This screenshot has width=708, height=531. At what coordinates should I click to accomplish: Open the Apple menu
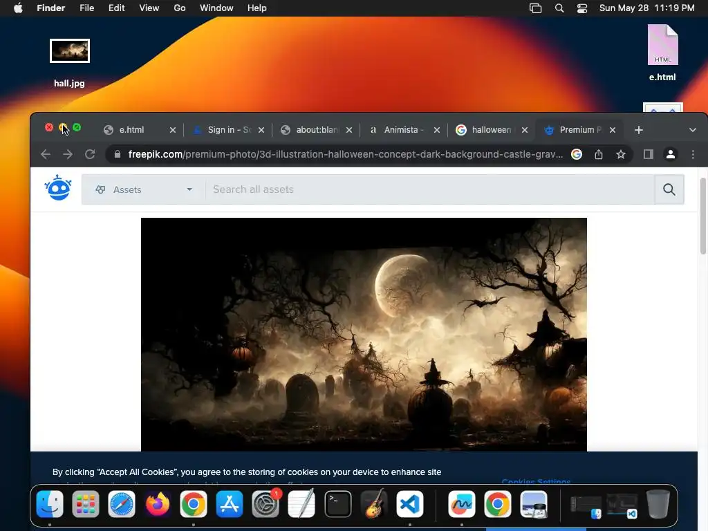18,8
